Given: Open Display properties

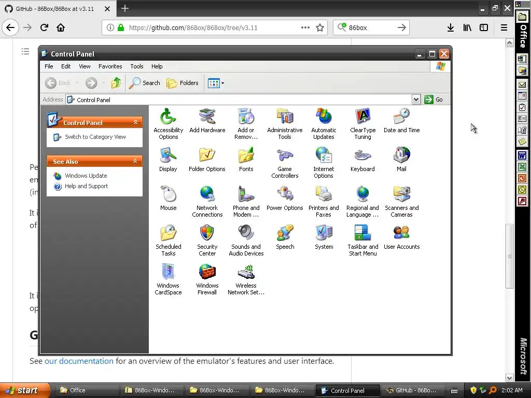Looking at the screenshot, I should pos(168,160).
